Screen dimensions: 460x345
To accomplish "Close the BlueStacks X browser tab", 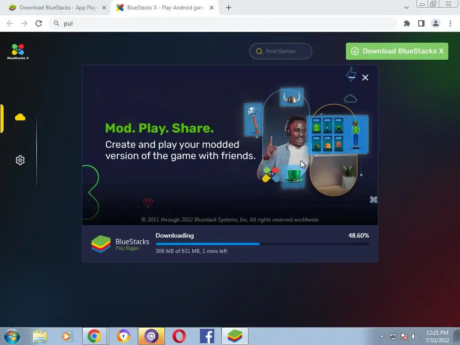I will coord(212,8).
